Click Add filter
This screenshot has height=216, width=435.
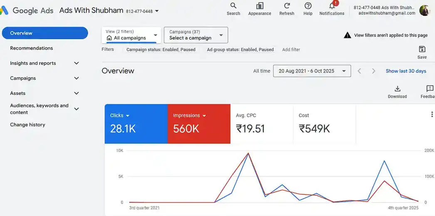click(291, 50)
